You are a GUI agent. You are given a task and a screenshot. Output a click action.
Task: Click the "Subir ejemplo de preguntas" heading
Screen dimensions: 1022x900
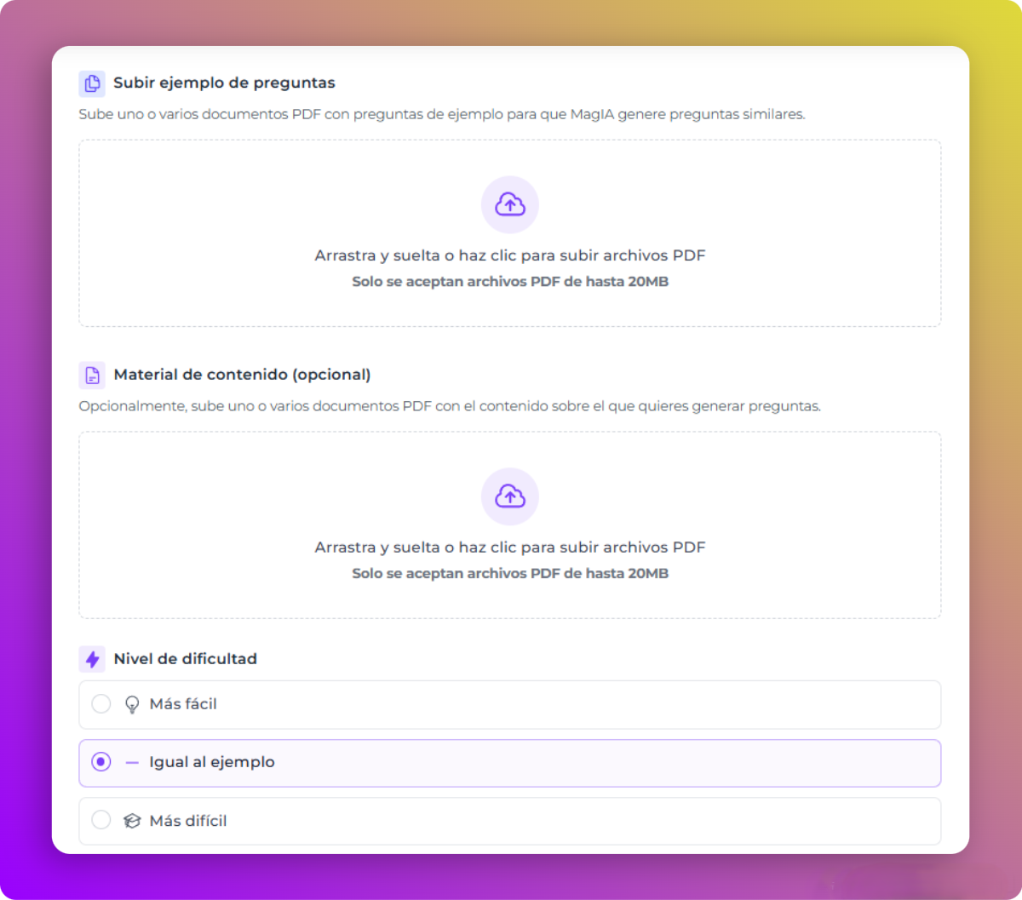click(225, 83)
